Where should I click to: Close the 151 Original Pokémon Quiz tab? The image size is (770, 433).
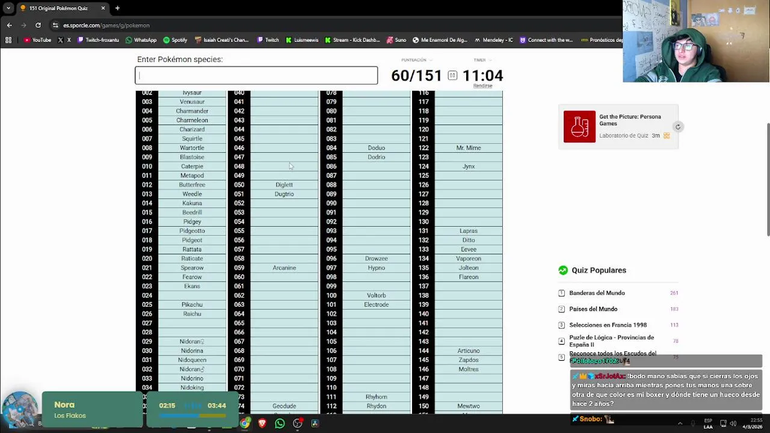103,8
